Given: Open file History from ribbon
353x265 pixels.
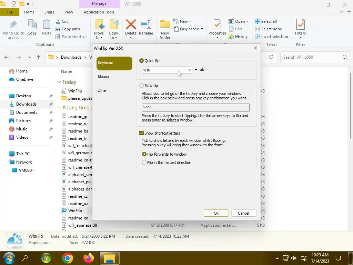Looking at the screenshot, I should [238, 37].
